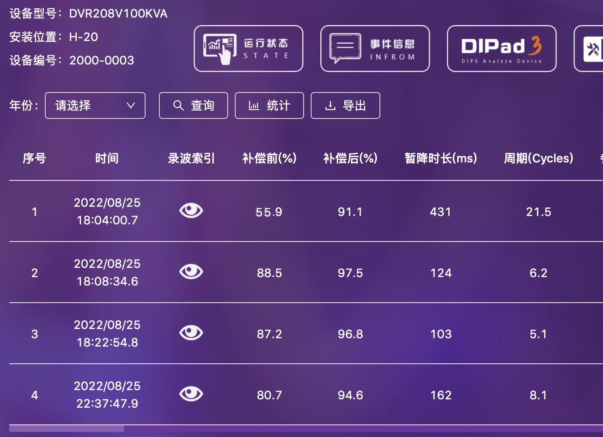Click the 55.9 pre-compensation value
603x437 pixels.
coord(269,212)
